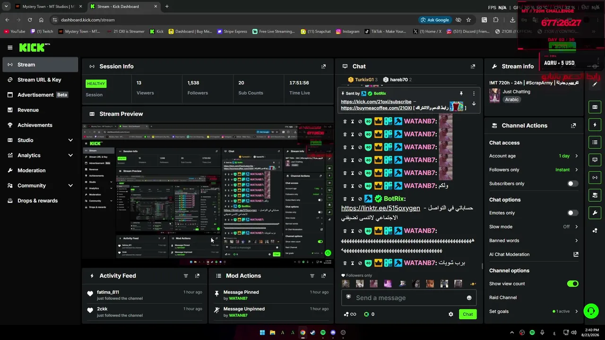Click the Stream Preview thumbnail

point(207,192)
